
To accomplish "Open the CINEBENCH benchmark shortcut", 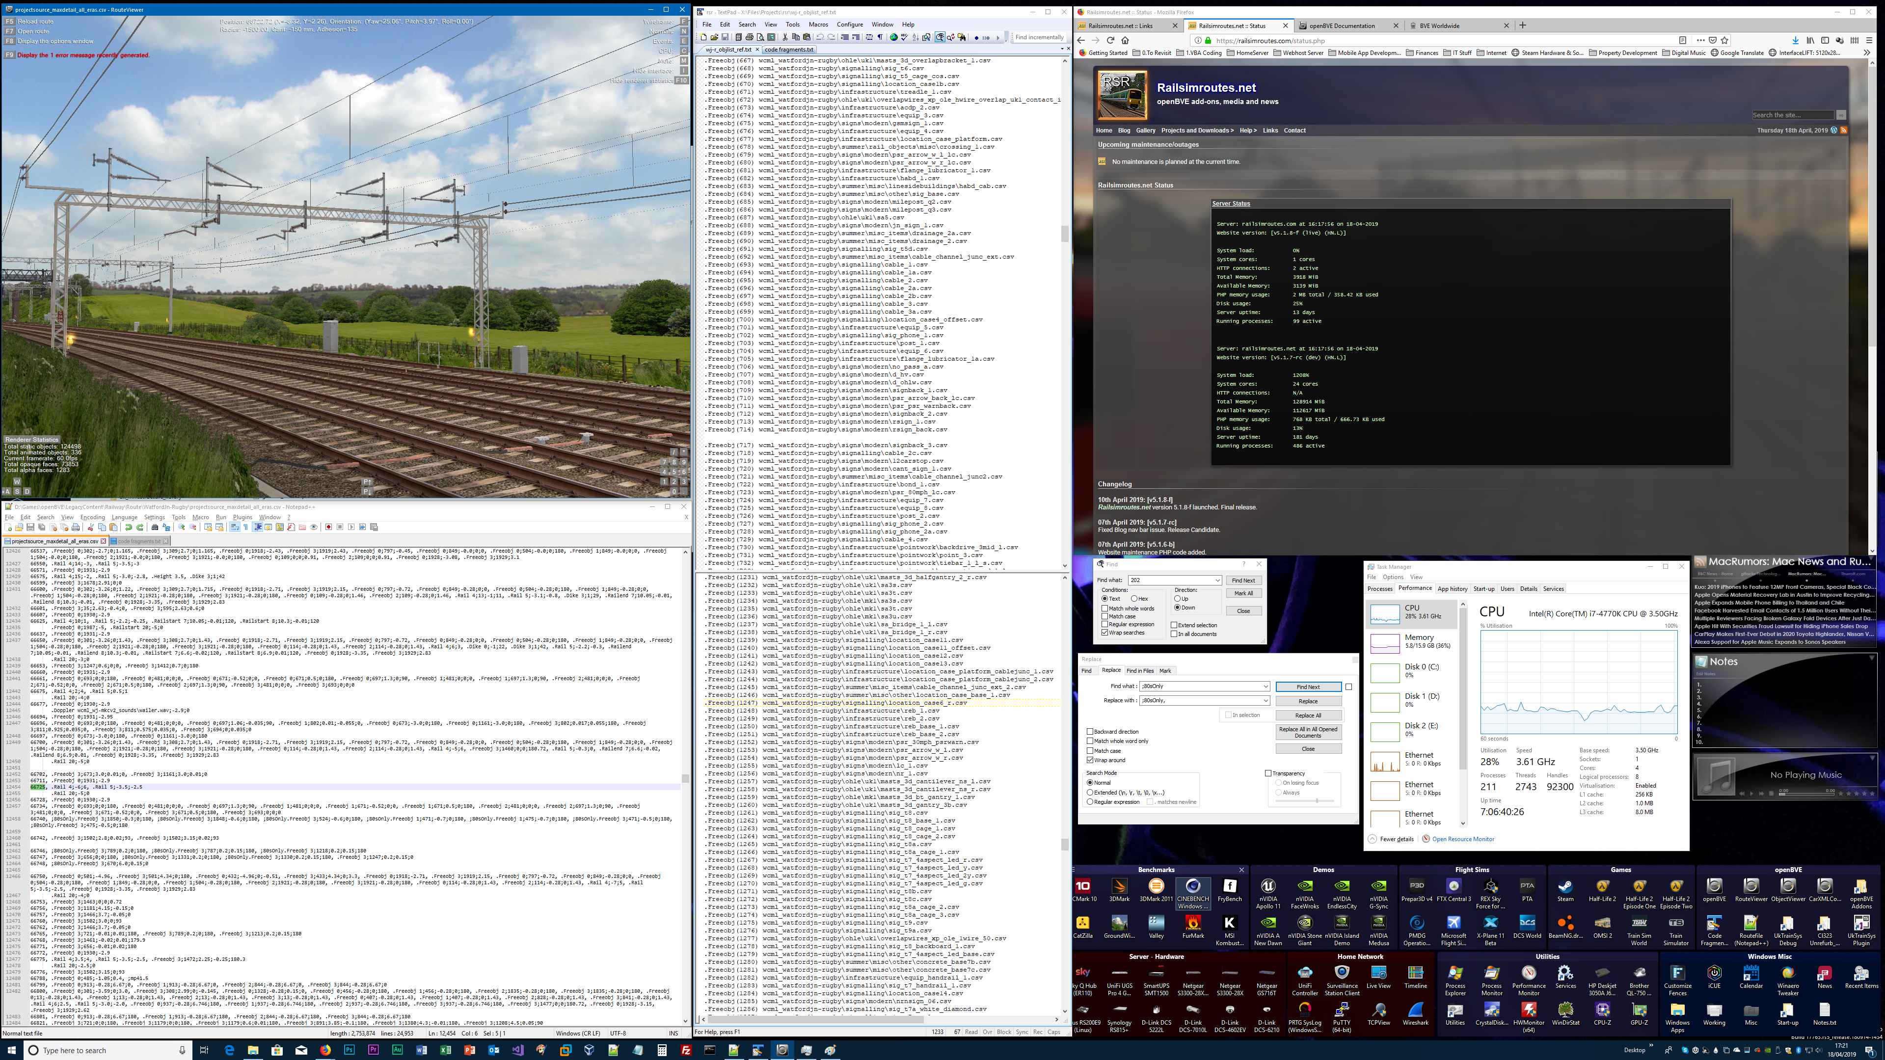I will (1193, 887).
